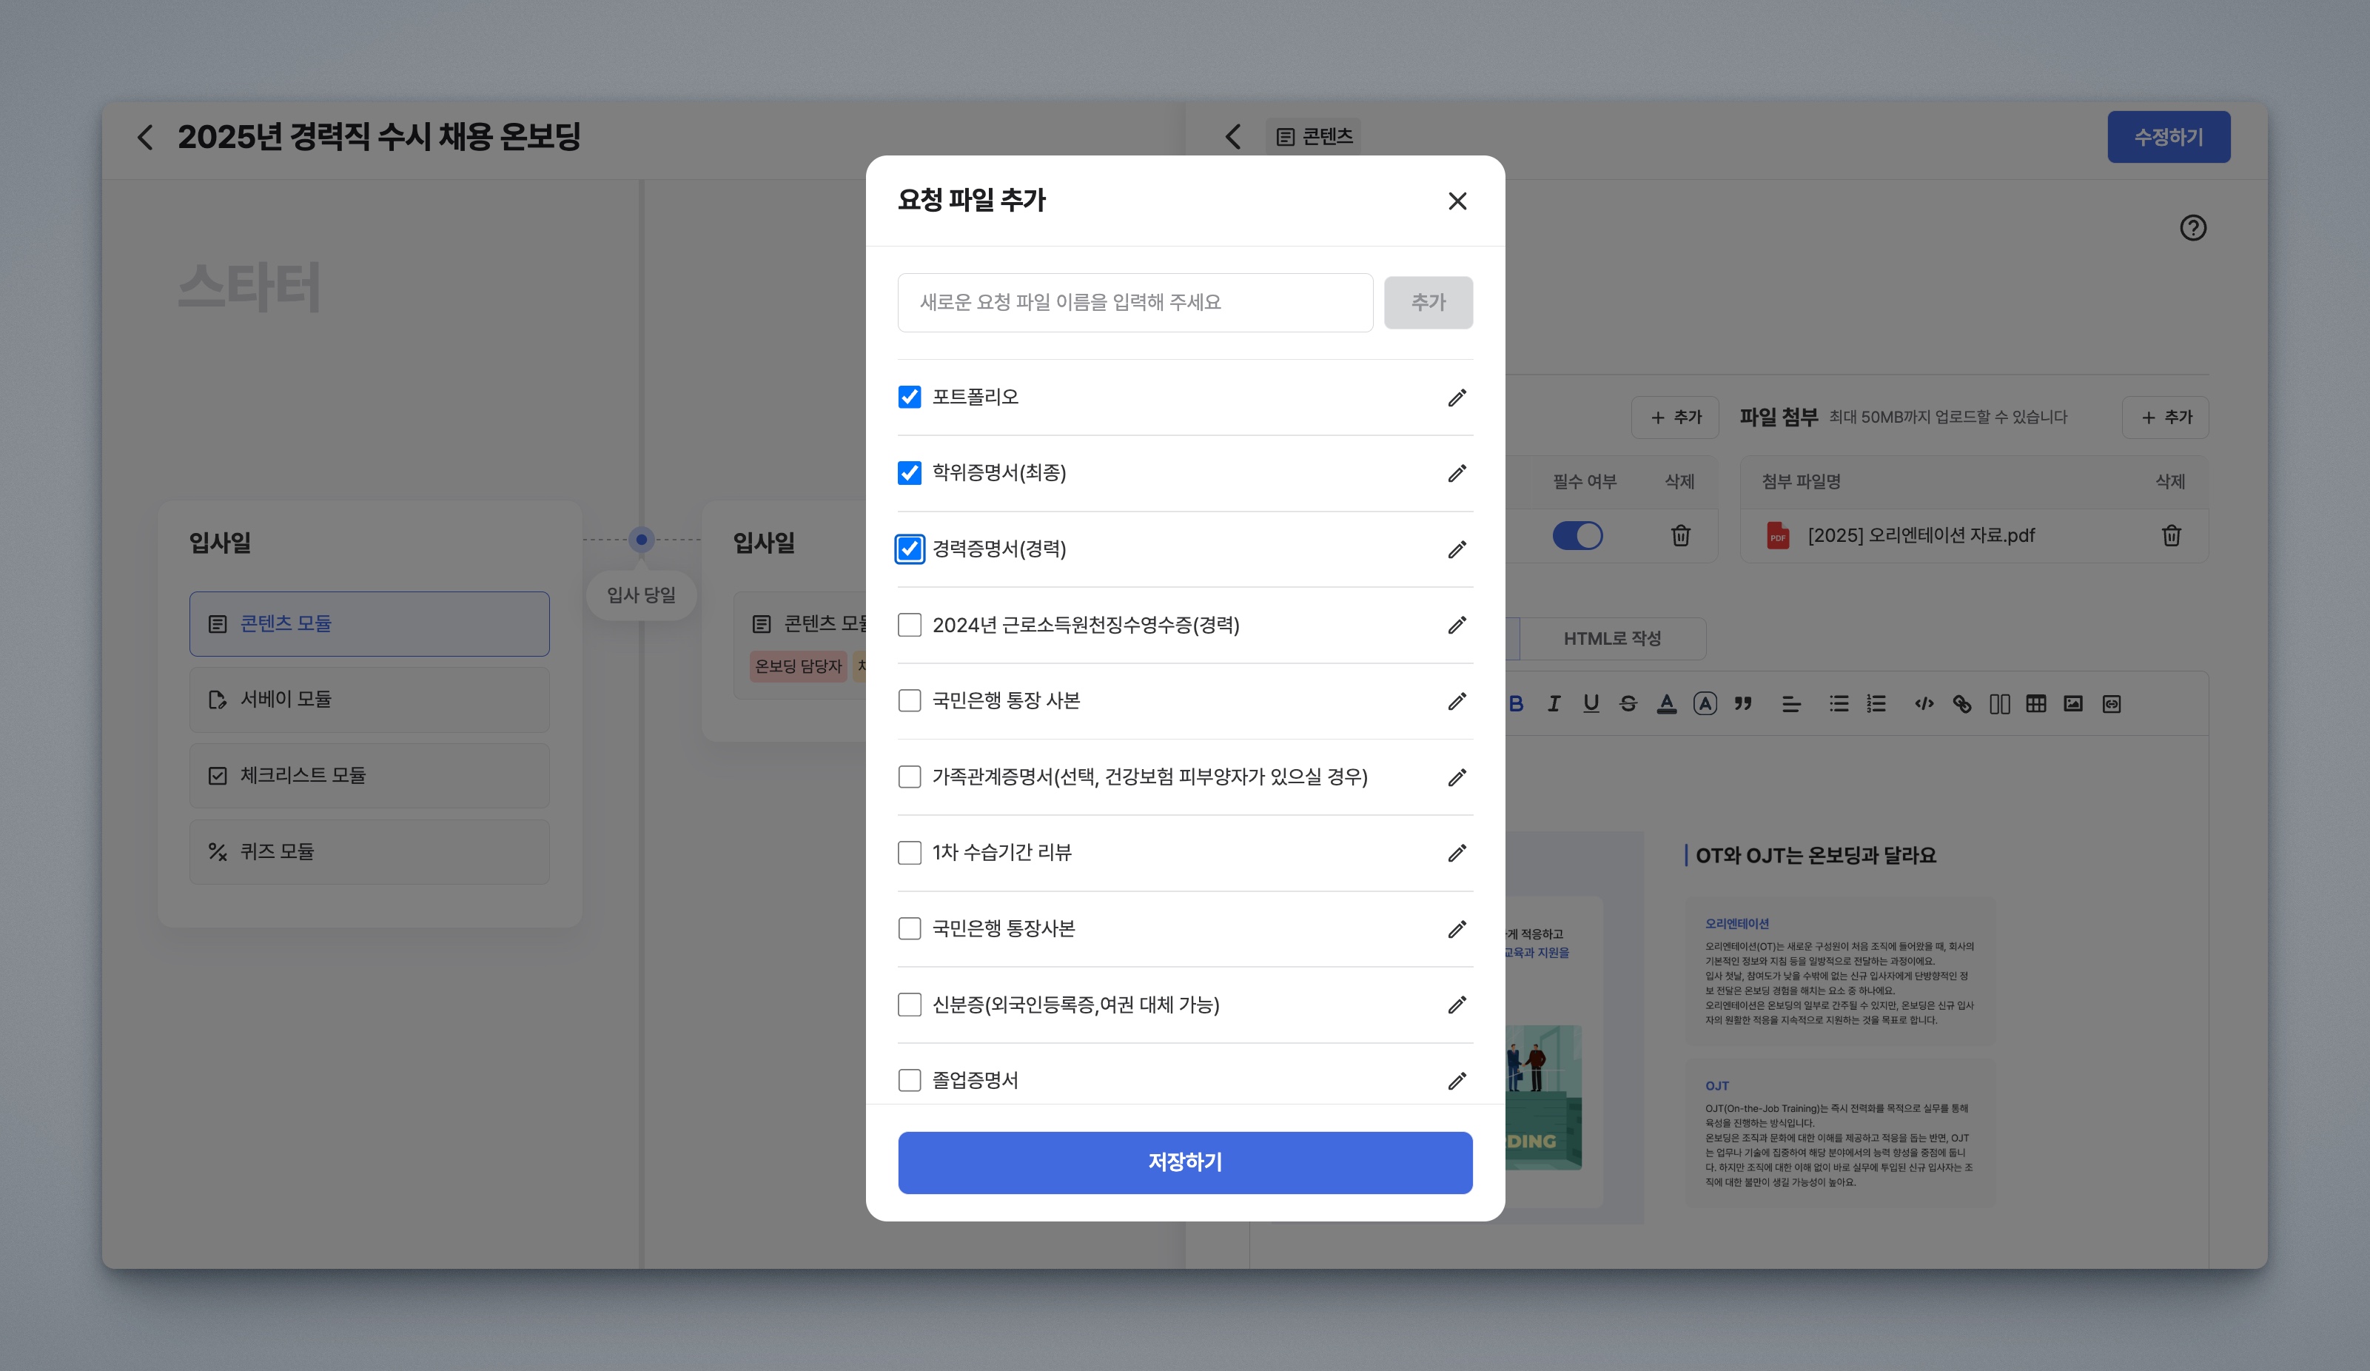This screenshot has height=1371, width=2370.
Task: Click the back chevron beside 콘텐츠
Action: click(x=1233, y=137)
